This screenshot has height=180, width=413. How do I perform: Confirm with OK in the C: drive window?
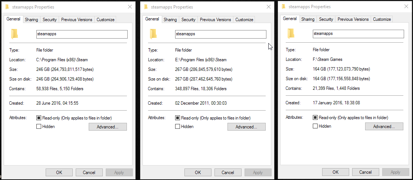point(59,173)
